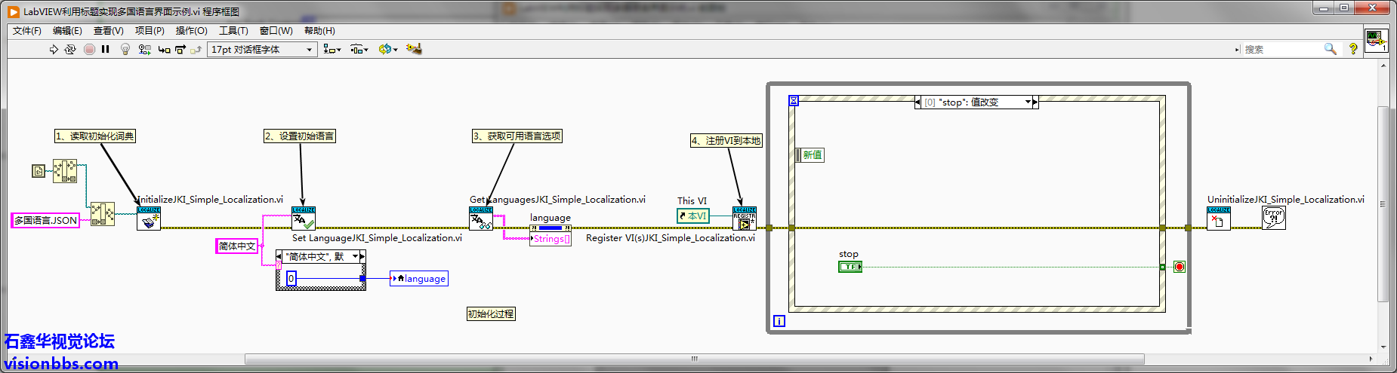Click previous event case arrow
This screenshot has width=1397, height=373.
(x=917, y=102)
